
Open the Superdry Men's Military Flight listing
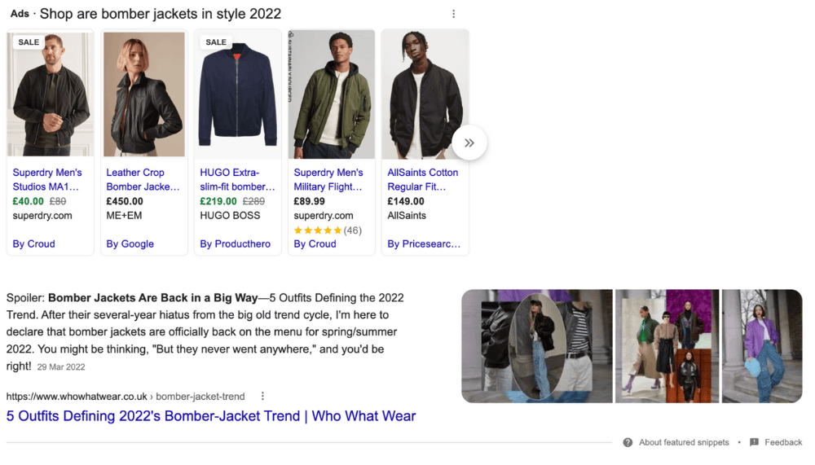pos(328,179)
